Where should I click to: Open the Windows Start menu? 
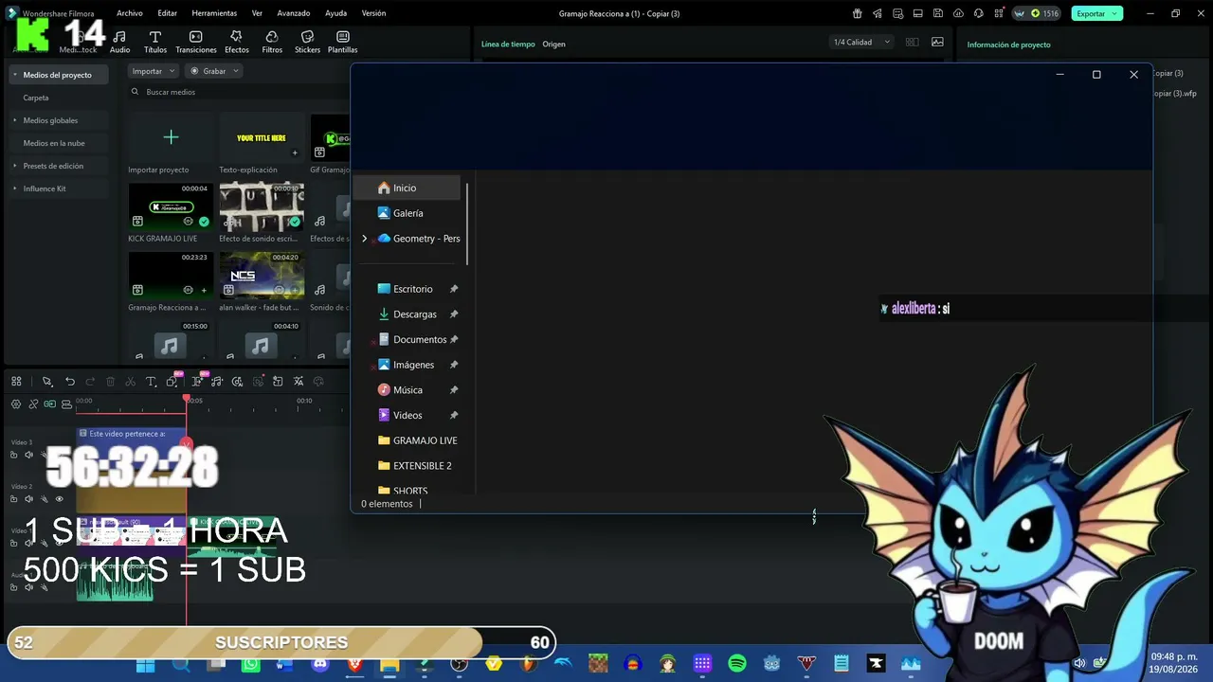coord(145,664)
